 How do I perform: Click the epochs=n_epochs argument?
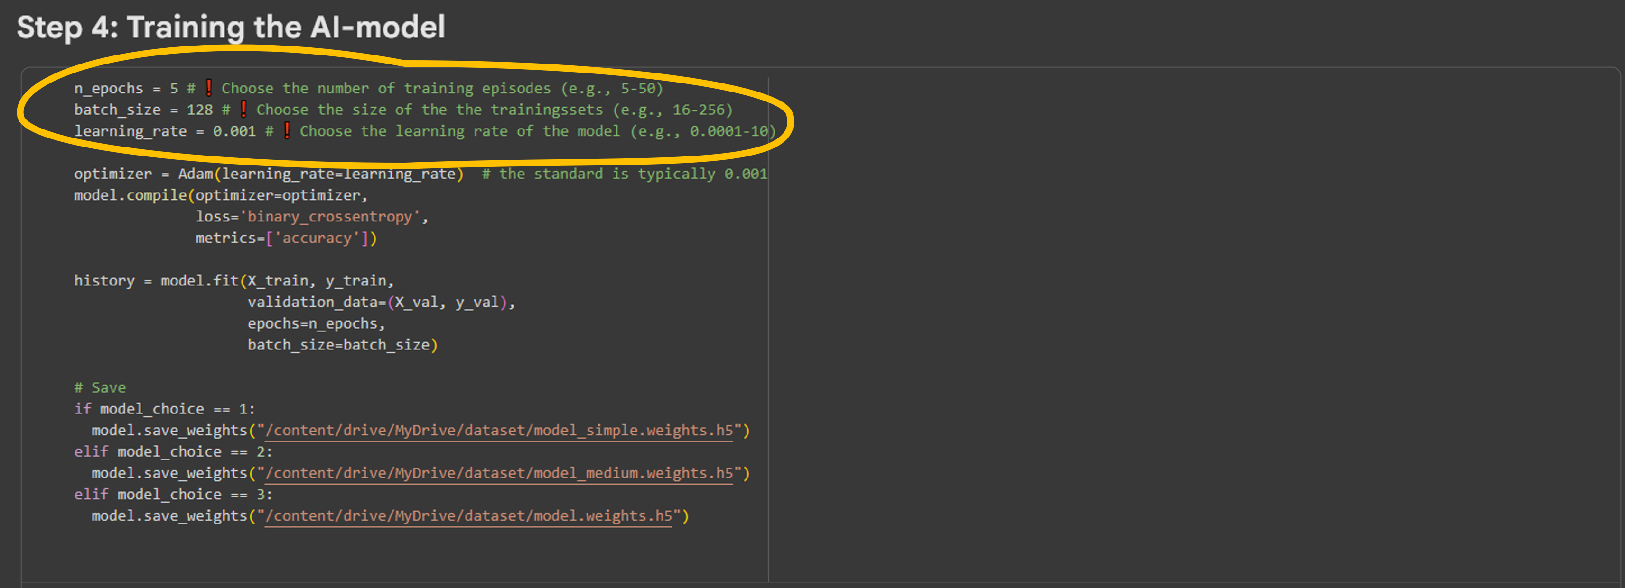pos(316,324)
